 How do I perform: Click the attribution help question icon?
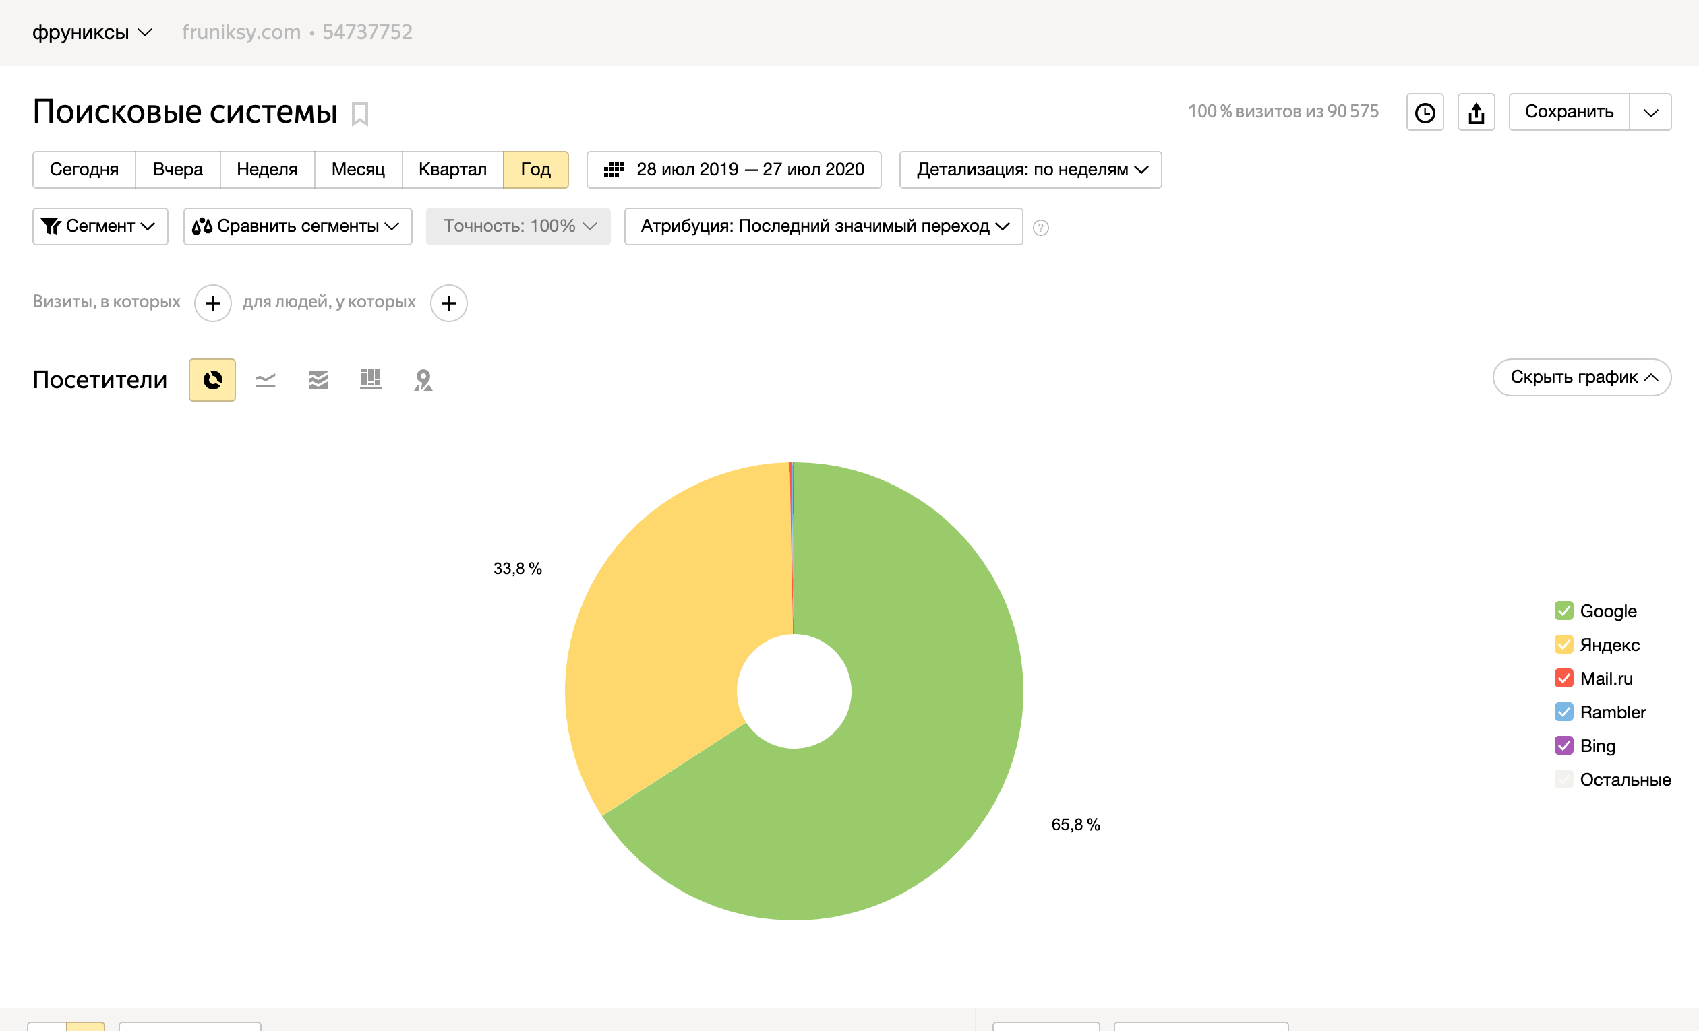[x=1040, y=228]
